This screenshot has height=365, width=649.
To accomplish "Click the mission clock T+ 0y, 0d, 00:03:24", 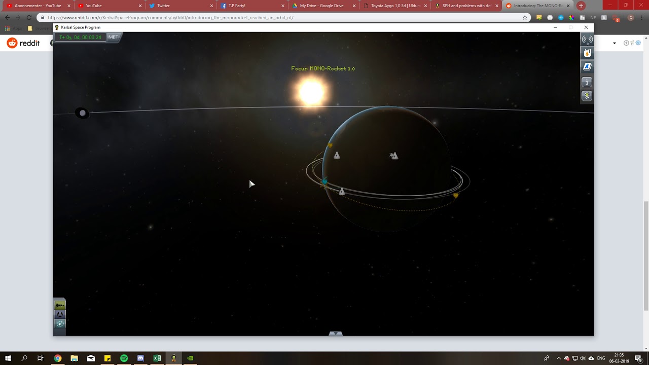I will coord(80,37).
